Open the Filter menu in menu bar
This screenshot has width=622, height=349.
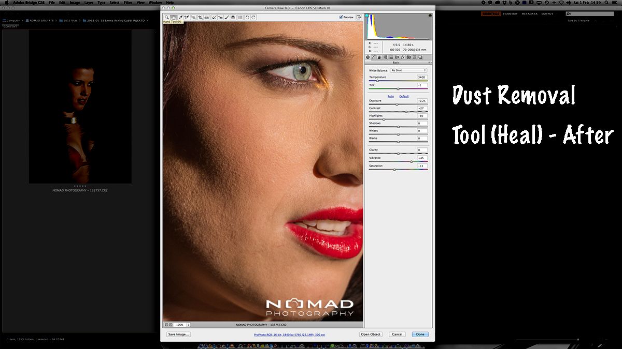(128, 3)
